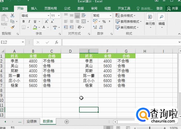Click the insert function fx button

[56, 42]
